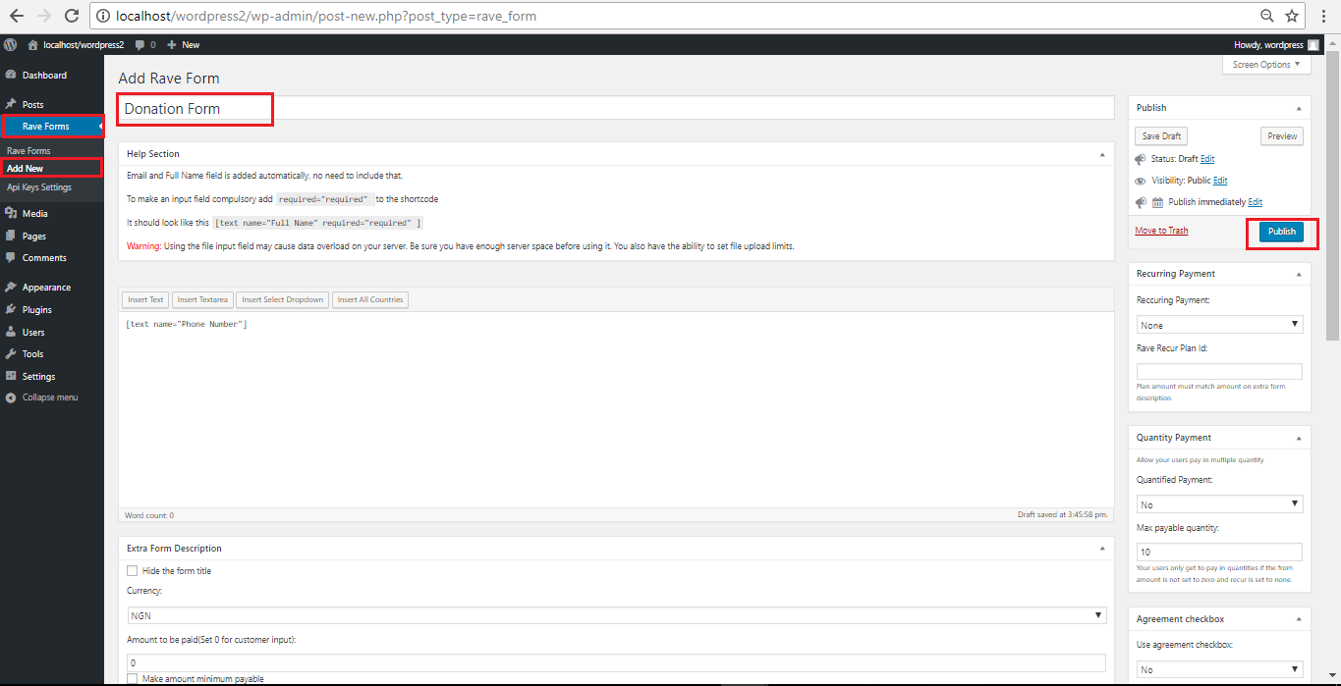This screenshot has height=686, width=1341.
Task: Select the Rave Forms submenu entry
Action: point(28,151)
